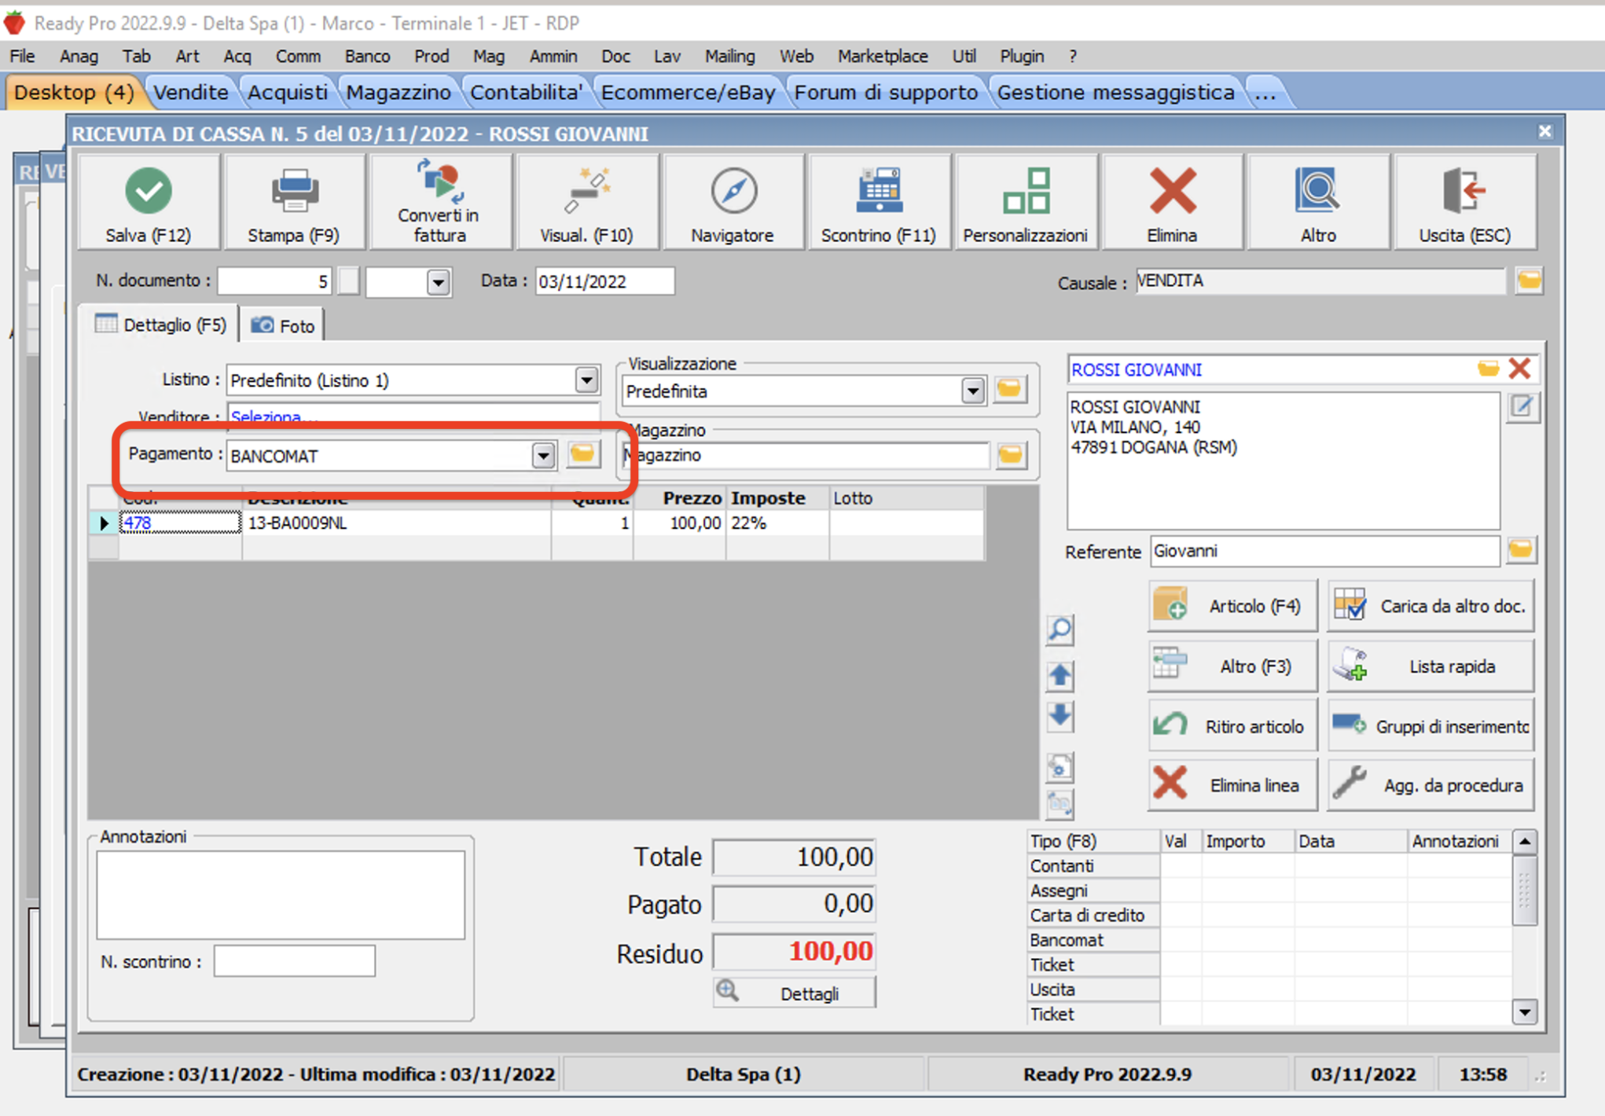Open the Listino dropdown list
The image size is (1605, 1116).
point(586,380)
